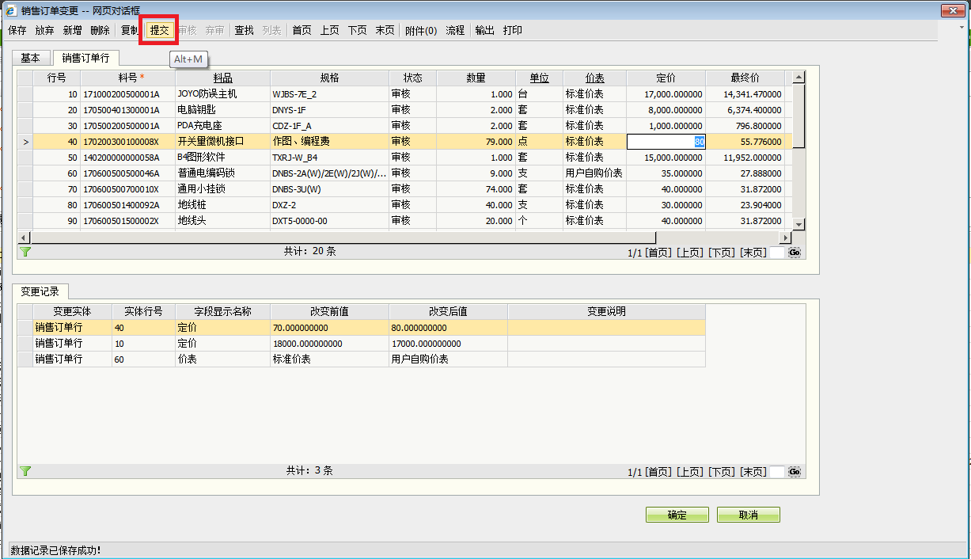Sort by the 料品 column header
971x559 pixels.
222,78
